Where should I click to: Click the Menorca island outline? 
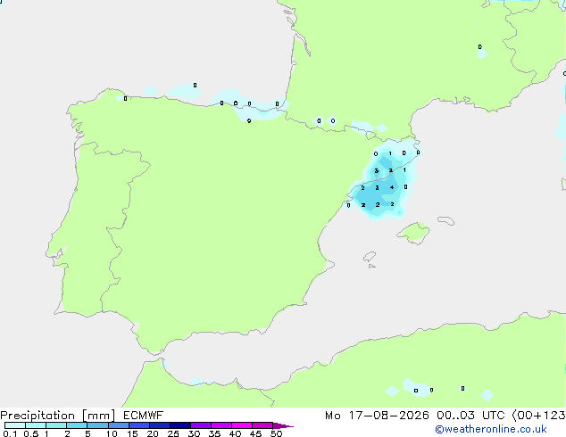point(445,220)
